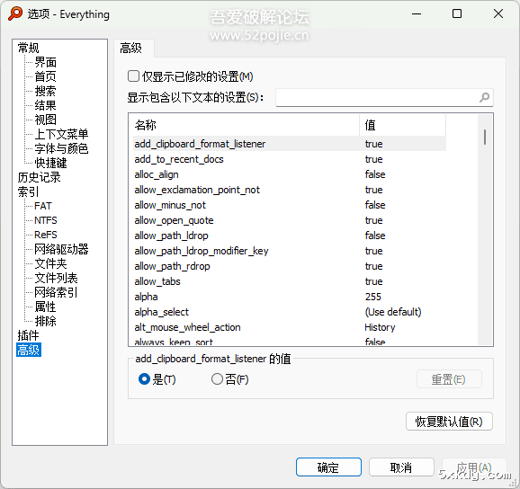Viewport: 520px width, 489px height.
Task: Enable 仅显示已修改的设置 checkbox
Action: coord(133,76)
